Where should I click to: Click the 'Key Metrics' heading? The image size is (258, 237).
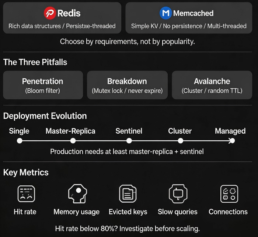click(x=26, y=172)
